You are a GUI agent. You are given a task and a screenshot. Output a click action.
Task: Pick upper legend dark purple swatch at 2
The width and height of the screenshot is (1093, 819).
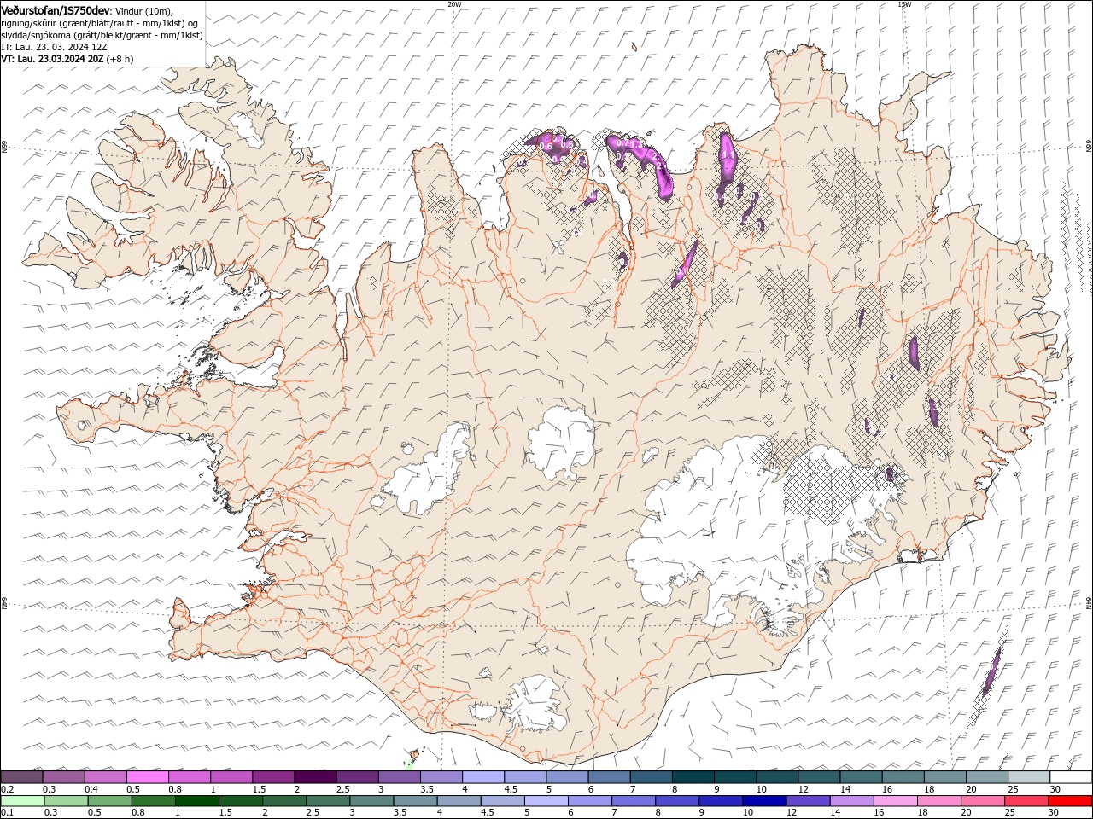[315, 777]
